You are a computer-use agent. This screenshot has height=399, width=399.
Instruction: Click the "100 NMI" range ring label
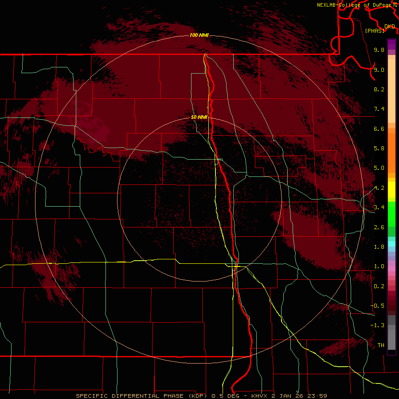(x=199, y=35)
